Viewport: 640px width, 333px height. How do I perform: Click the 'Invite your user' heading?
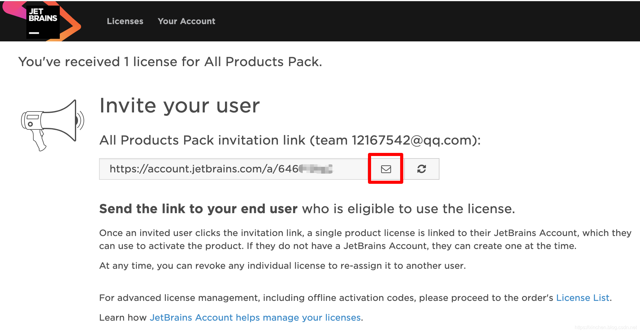[x=179, y=106]
